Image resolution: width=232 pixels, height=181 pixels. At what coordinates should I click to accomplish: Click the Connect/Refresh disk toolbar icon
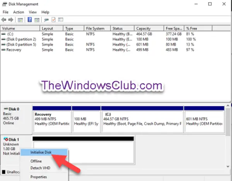[x=46, y=20]
